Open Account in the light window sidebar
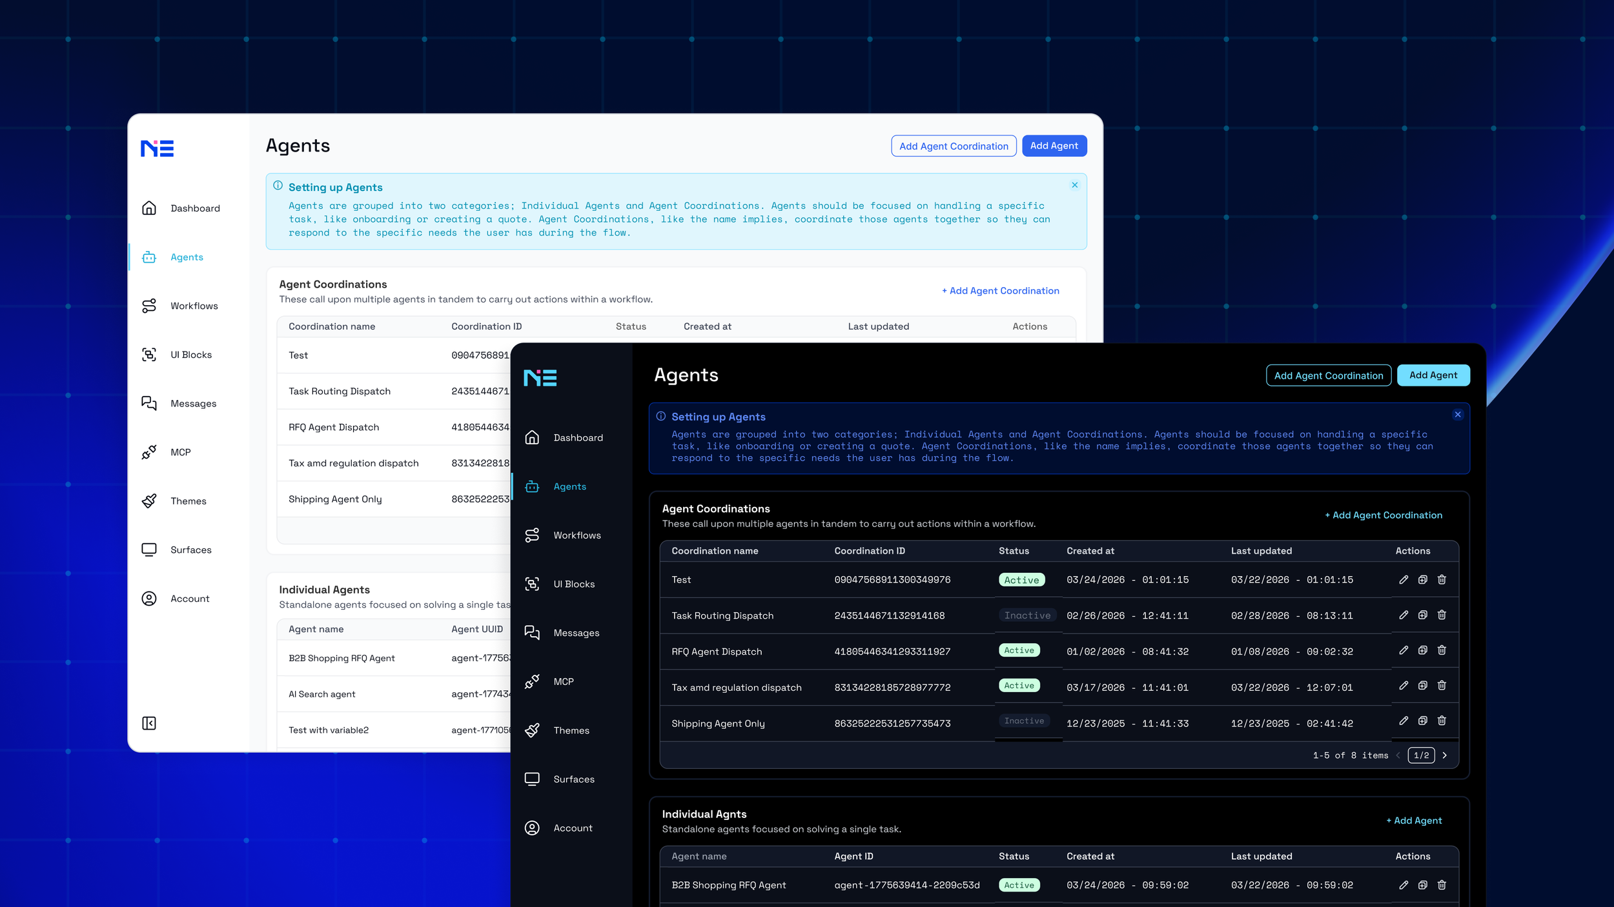Viewport: 1614px width, 907px height. [176, 599]
